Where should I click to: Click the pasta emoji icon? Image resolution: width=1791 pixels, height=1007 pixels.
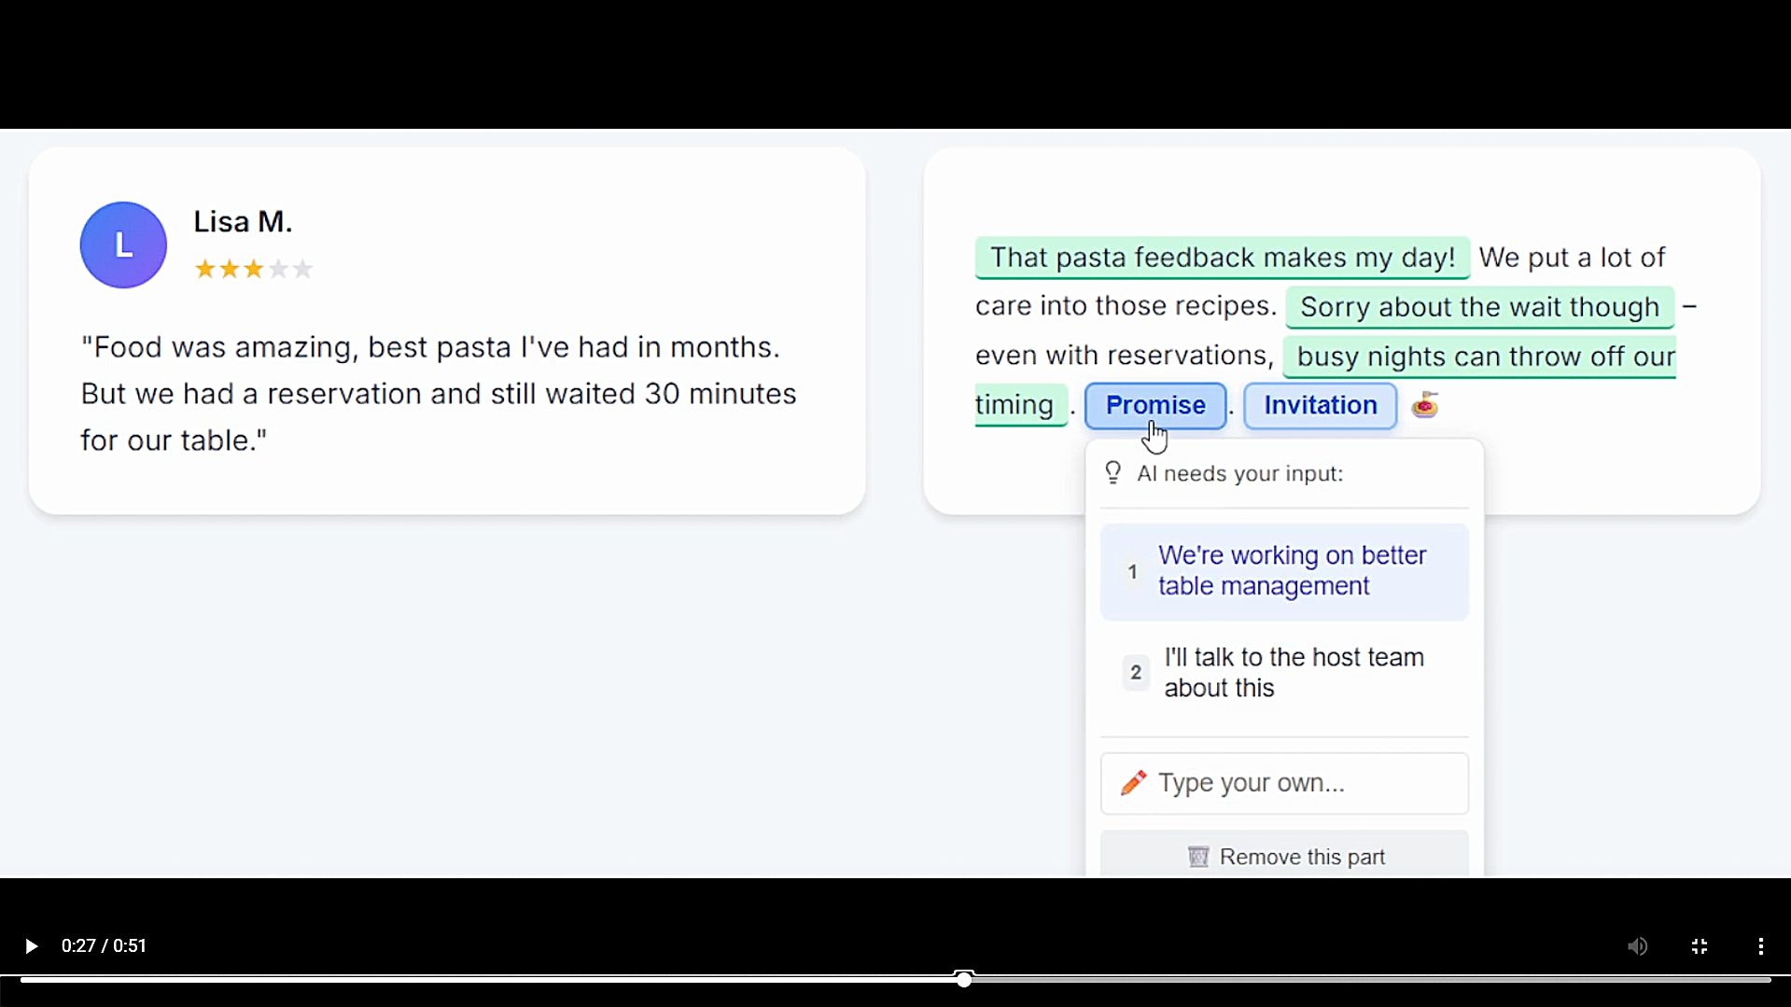click(1424, 405)
